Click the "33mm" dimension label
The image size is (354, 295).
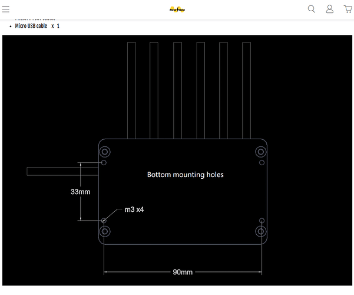tap(80, 192)
